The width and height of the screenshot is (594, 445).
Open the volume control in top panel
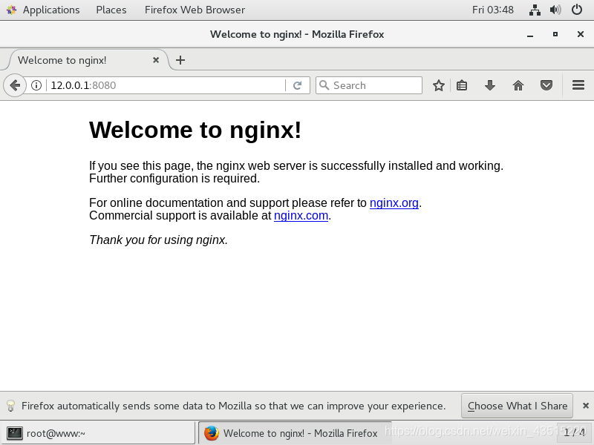pos(555,10)
